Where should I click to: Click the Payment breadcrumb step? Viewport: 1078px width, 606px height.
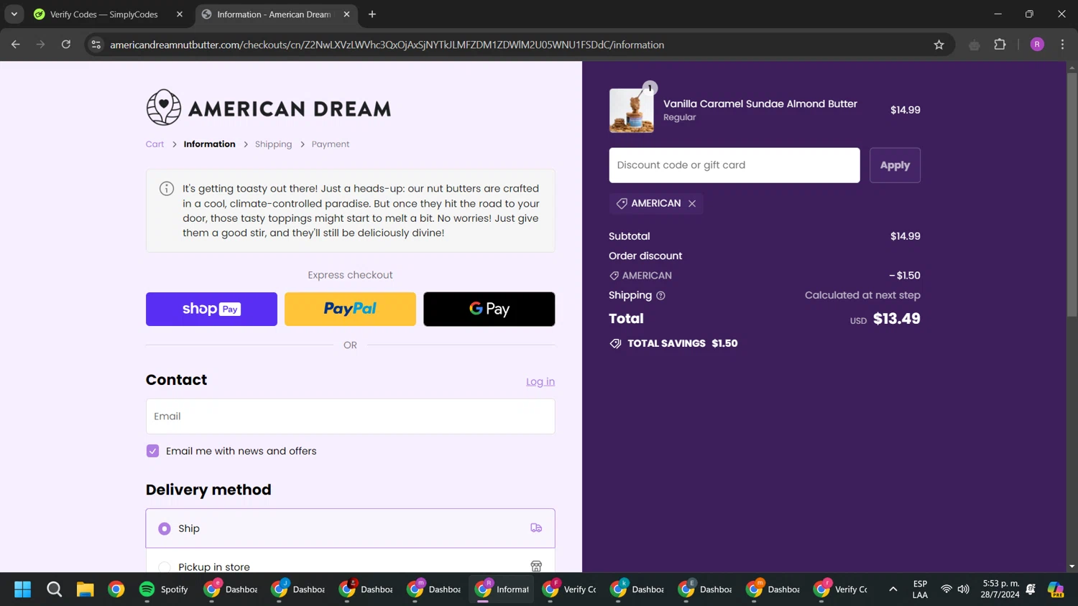pos(331,144)
